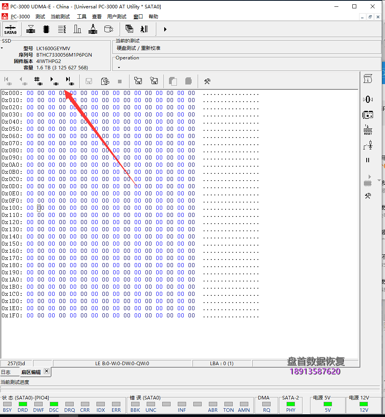This screenshot has width=385, height=417.
Task: Click the 257(0)d status field
Action: tap(16, 363)
